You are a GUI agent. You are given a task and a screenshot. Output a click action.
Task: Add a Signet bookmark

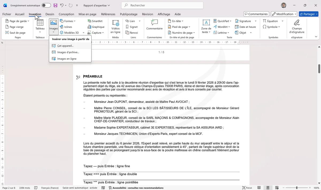133,27
